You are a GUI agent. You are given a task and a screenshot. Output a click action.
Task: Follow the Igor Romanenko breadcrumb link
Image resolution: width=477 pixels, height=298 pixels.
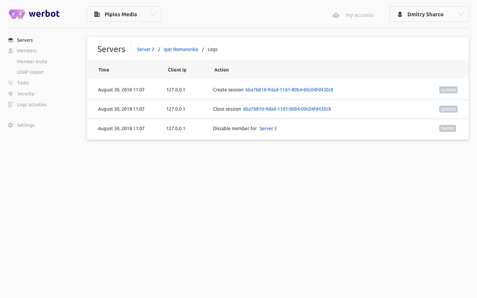[x=181, y=50]
